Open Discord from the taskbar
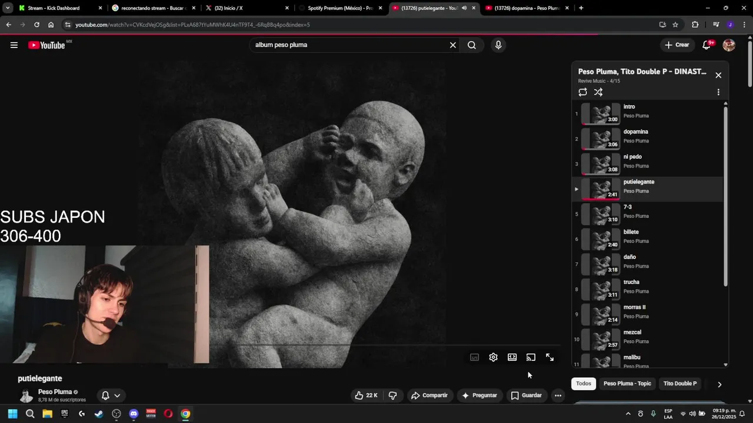753x423 pixels. coord(134,414)
